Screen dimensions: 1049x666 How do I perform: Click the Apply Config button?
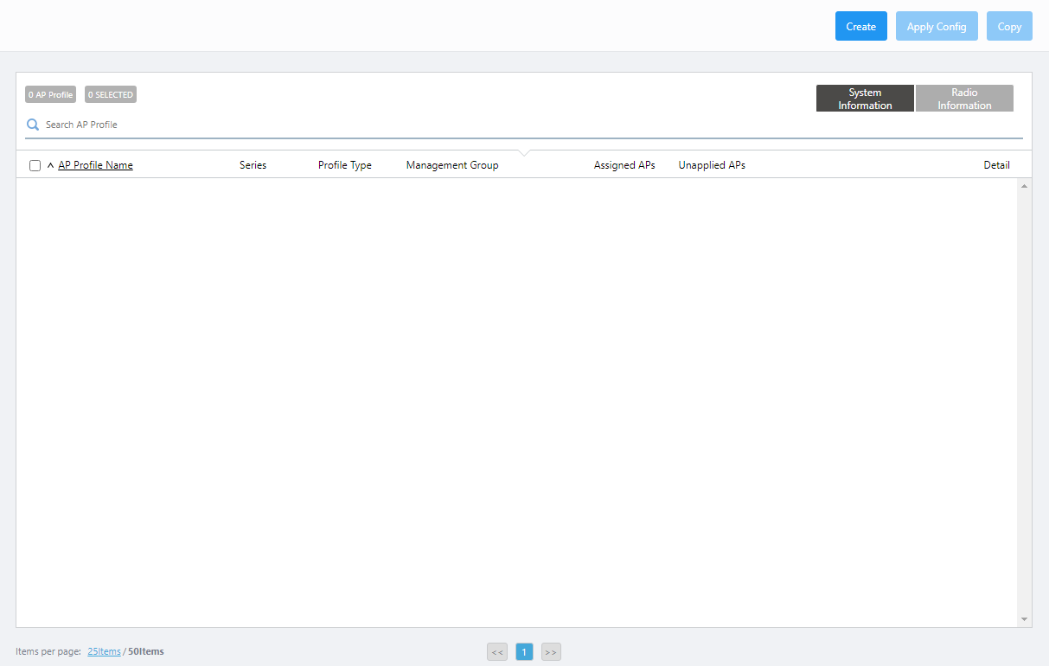937,26
